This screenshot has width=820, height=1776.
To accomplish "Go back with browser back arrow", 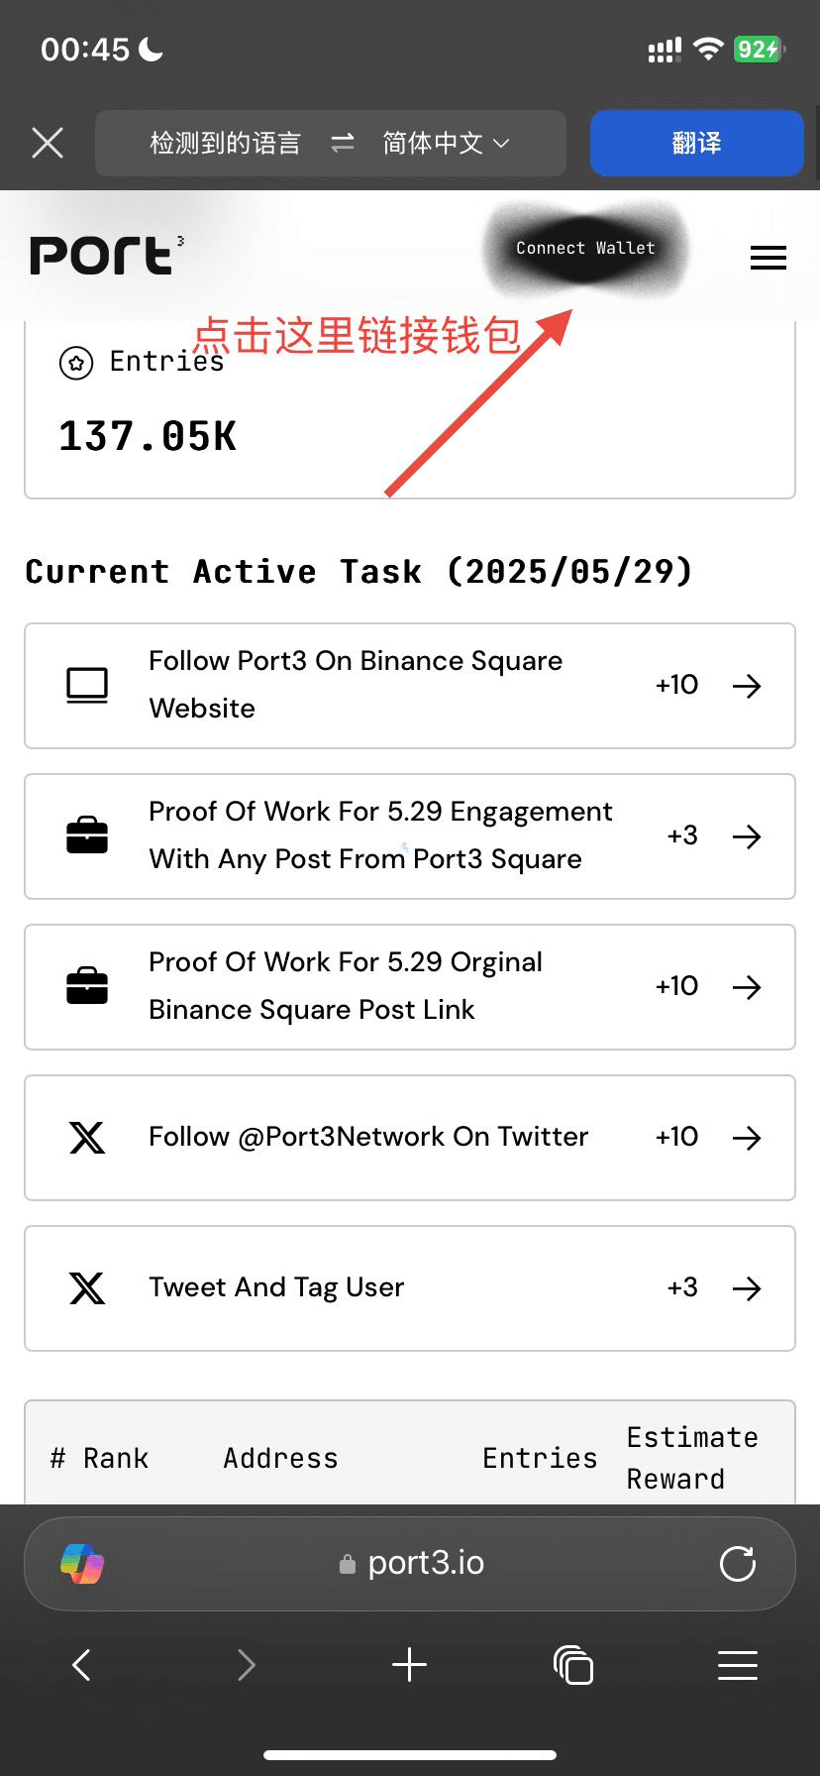I will pyautogui.click(x=82, y=1665).
